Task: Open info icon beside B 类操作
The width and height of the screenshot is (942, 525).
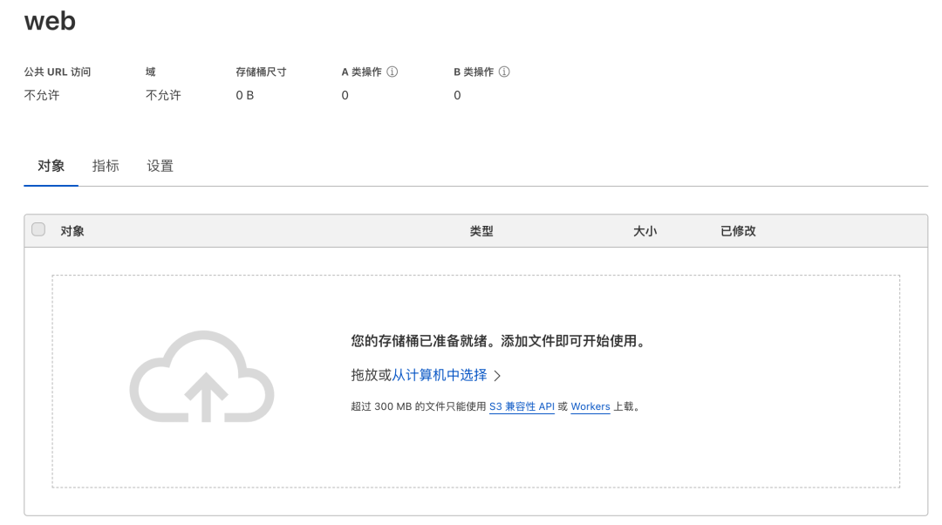Action: 505,72
